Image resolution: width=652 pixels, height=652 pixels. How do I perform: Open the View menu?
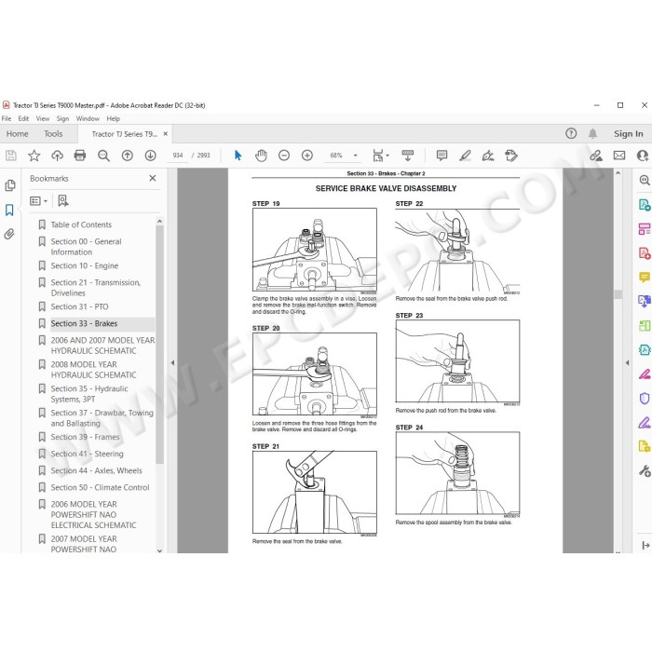click(x=43, y=118)
